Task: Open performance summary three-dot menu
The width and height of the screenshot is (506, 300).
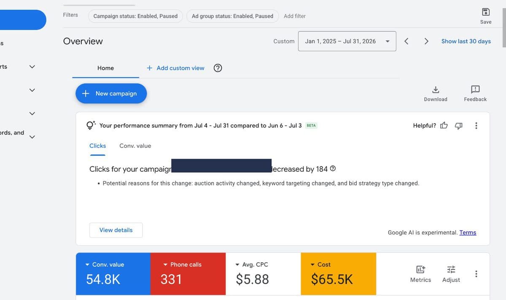Action: 476,125
